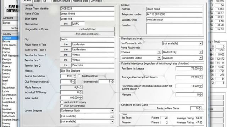This screenshot has width=227, height=127.
Task: Select Greece in the Country list
Action: [x=10, y=66]
